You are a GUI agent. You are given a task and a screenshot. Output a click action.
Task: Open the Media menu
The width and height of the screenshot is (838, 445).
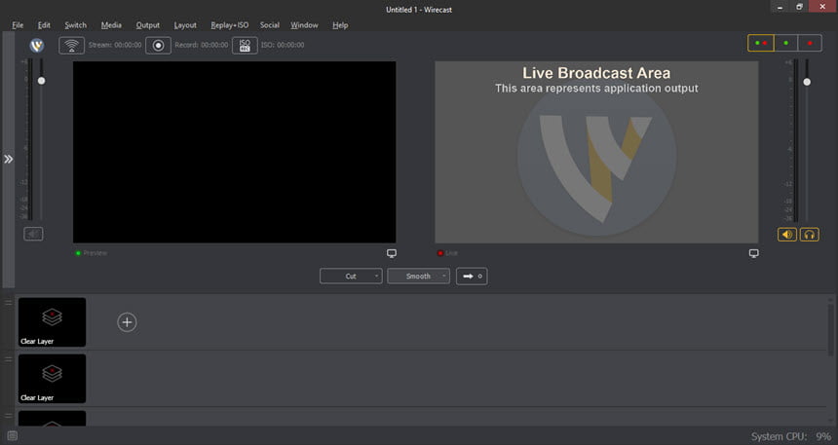pyautogui.click(x=111, y=25)
